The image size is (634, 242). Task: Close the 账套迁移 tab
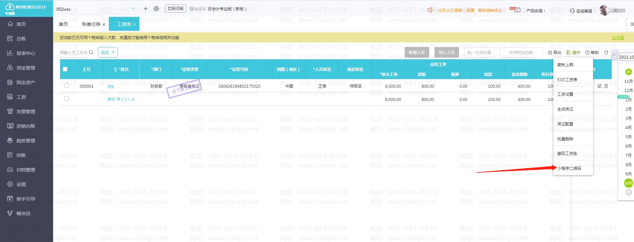[x=104, y=24]
